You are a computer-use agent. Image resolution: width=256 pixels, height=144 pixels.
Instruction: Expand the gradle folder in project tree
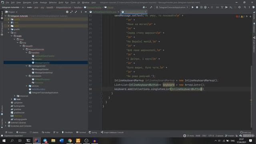tap(9, 29)
